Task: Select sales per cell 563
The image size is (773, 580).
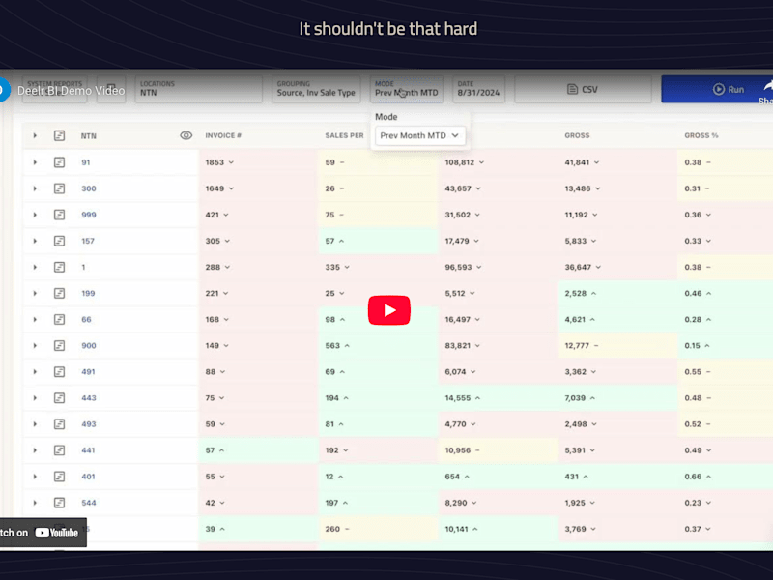Action: point(378,345)
